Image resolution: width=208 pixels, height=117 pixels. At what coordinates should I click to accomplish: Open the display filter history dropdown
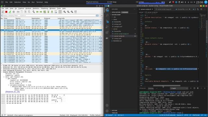(x=100, y=16)
